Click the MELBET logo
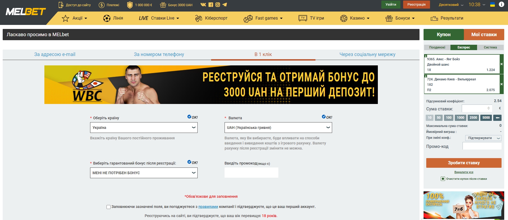 tap(26, 12)
